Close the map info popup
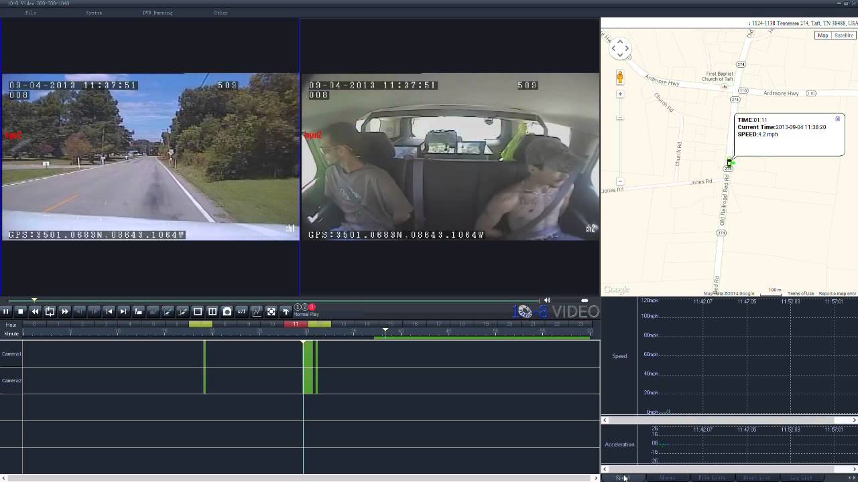This screenshot has width=858, height=482. [x=837, y=119]
